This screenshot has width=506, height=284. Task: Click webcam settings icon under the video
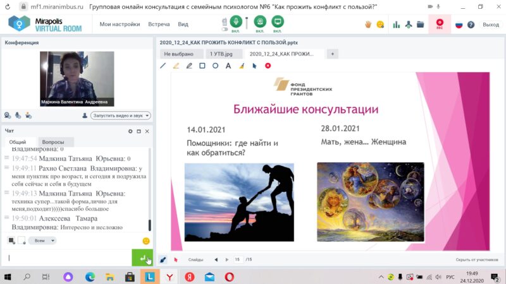[x=8, y=115]
